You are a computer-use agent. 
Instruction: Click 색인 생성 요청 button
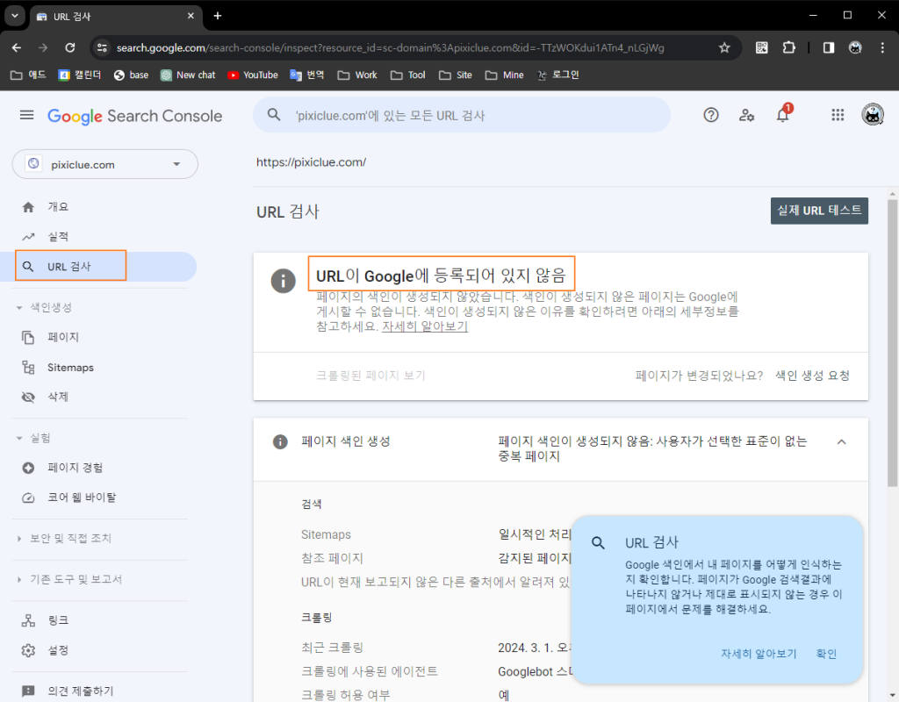click(812, 376)
